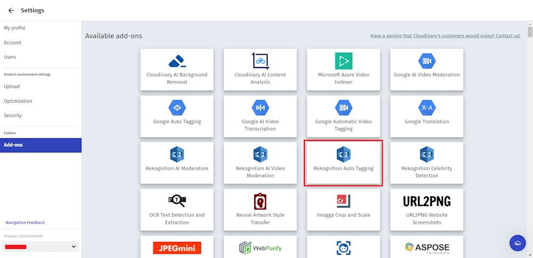533x258 pixels.
Task: Click the Google AI Video Transcription icon
Action: [261, 108]
